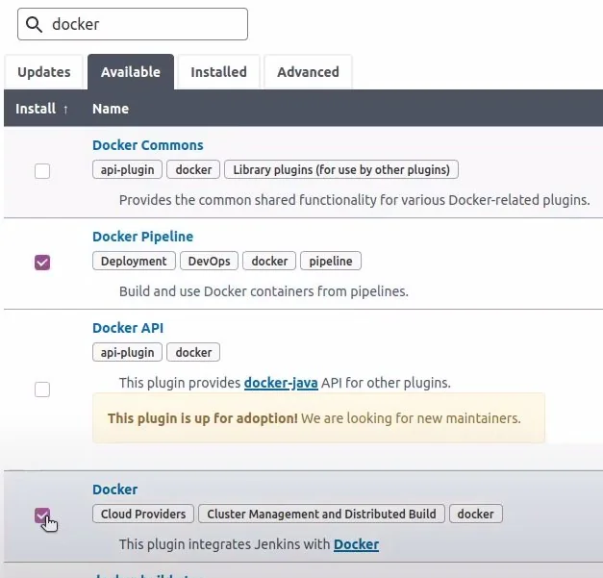Uncheck the Docker Pipeline install checkbox
The image size is (603, 578).
tap(42, 263)
